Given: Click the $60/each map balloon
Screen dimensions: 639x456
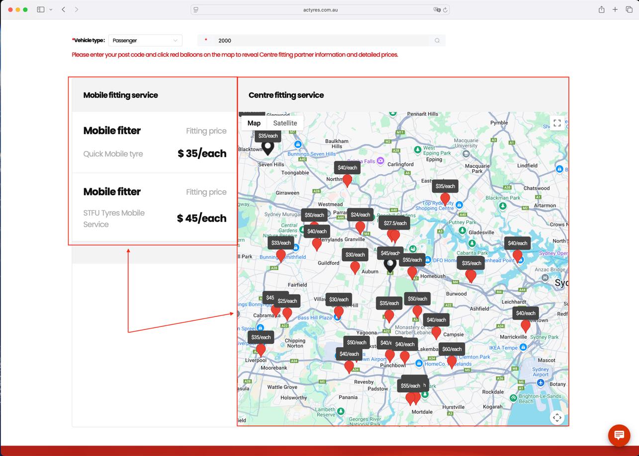Looking at the screenshot, I should point(452,361).
